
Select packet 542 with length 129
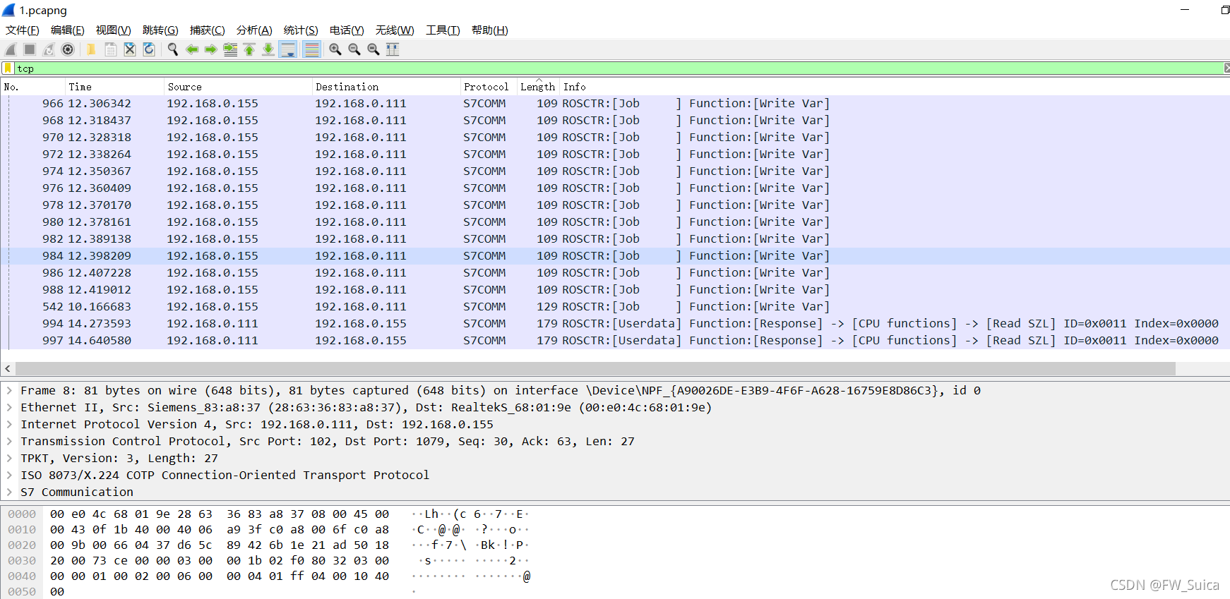615,307
